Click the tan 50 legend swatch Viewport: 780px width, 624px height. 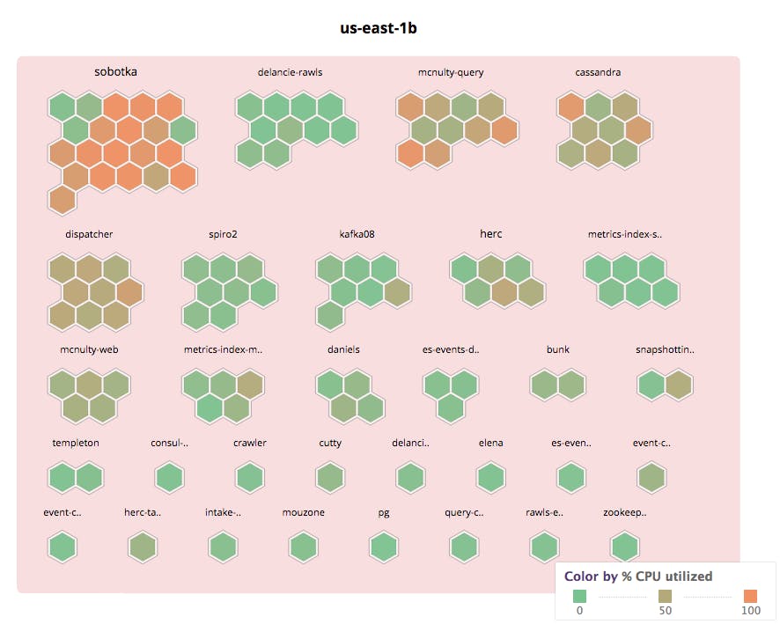(x=665, y=596)
